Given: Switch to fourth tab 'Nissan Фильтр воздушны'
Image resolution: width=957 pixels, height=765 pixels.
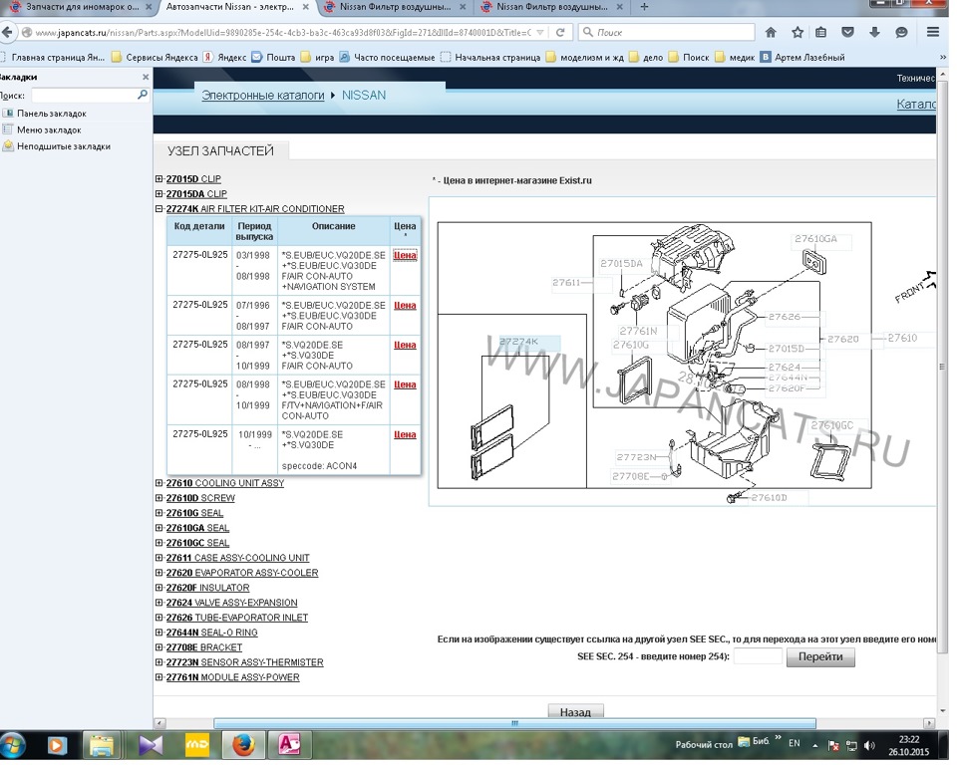Looking at the screenshot, I should click(551, 7).
